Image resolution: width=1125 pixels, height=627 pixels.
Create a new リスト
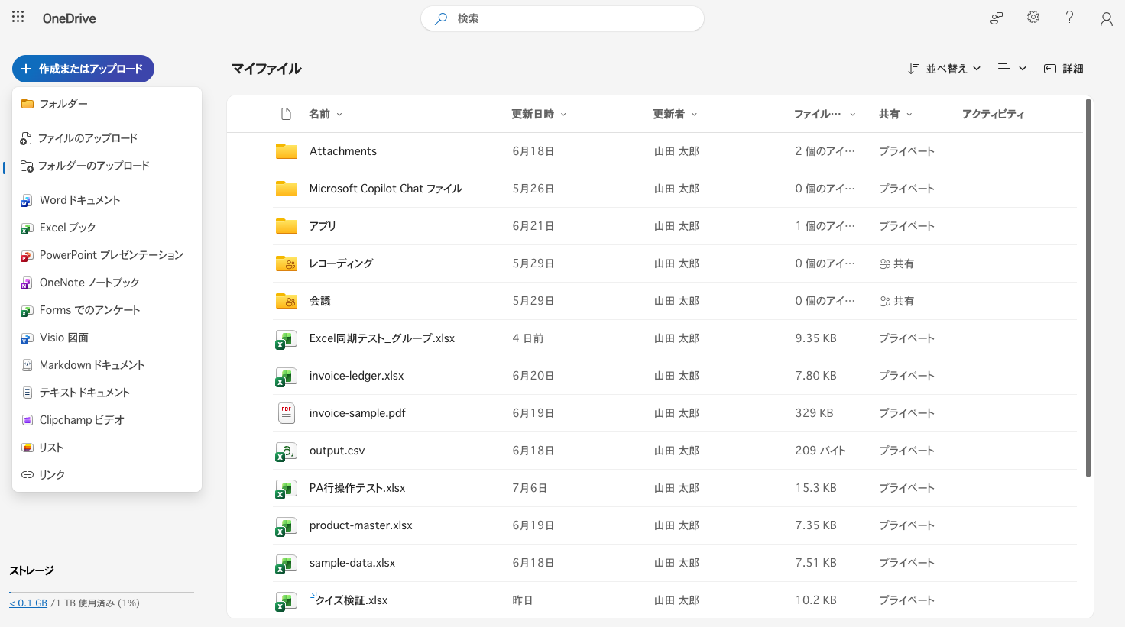click(107, 448)
